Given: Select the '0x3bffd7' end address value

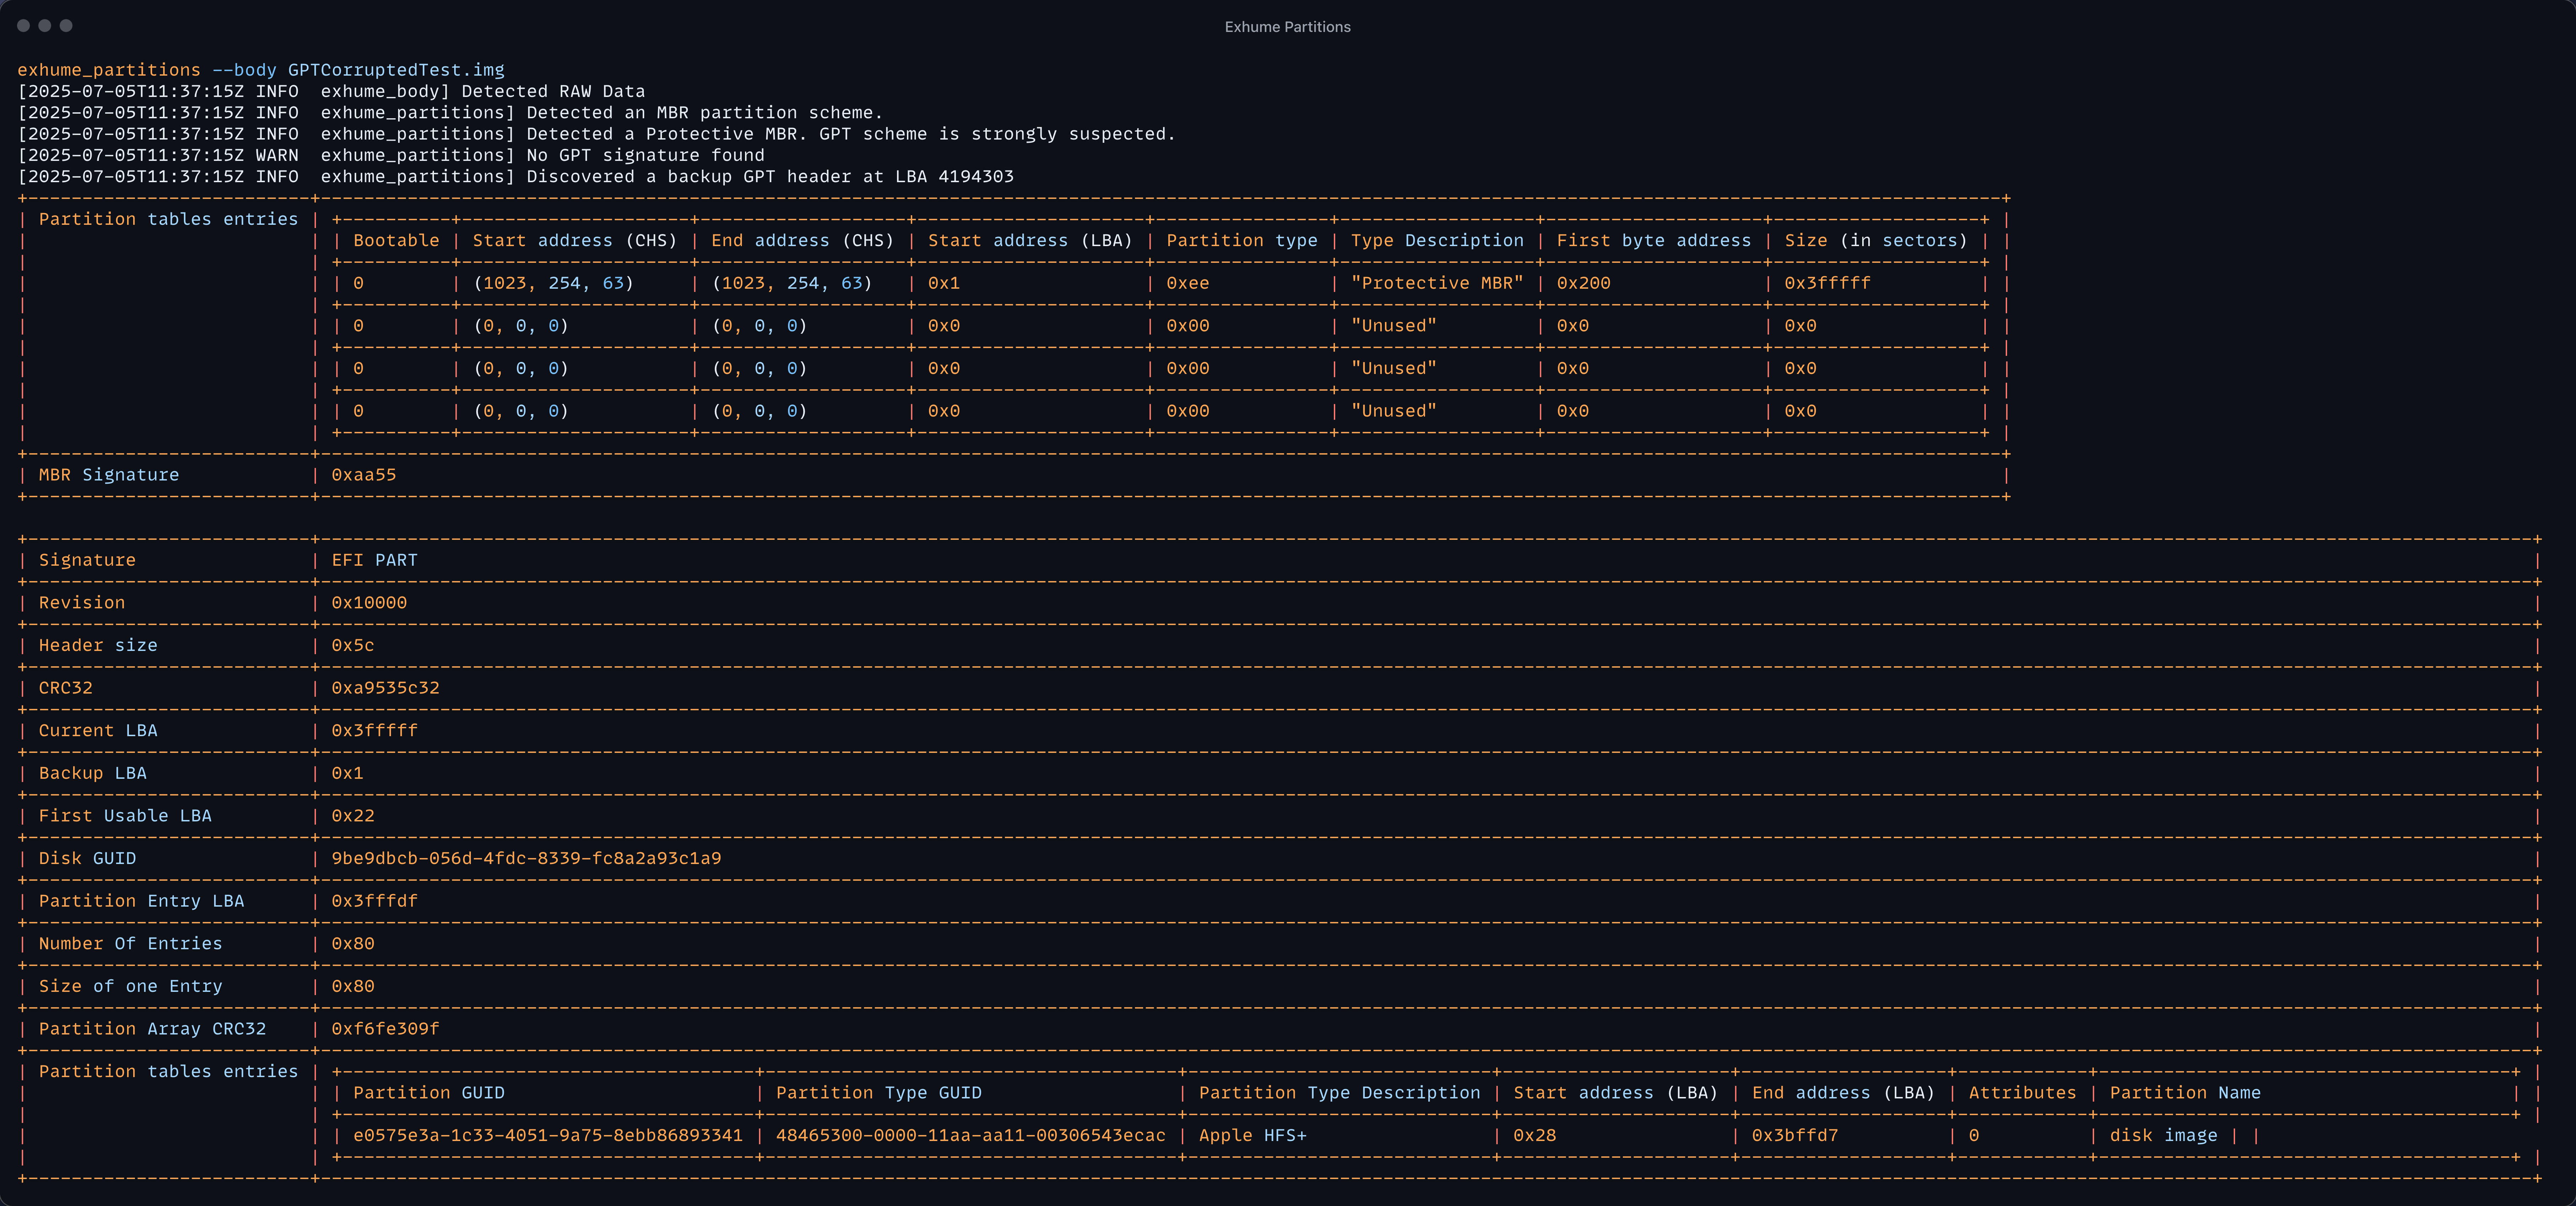Looking at the screenshot, I should coord(1795,1136).
